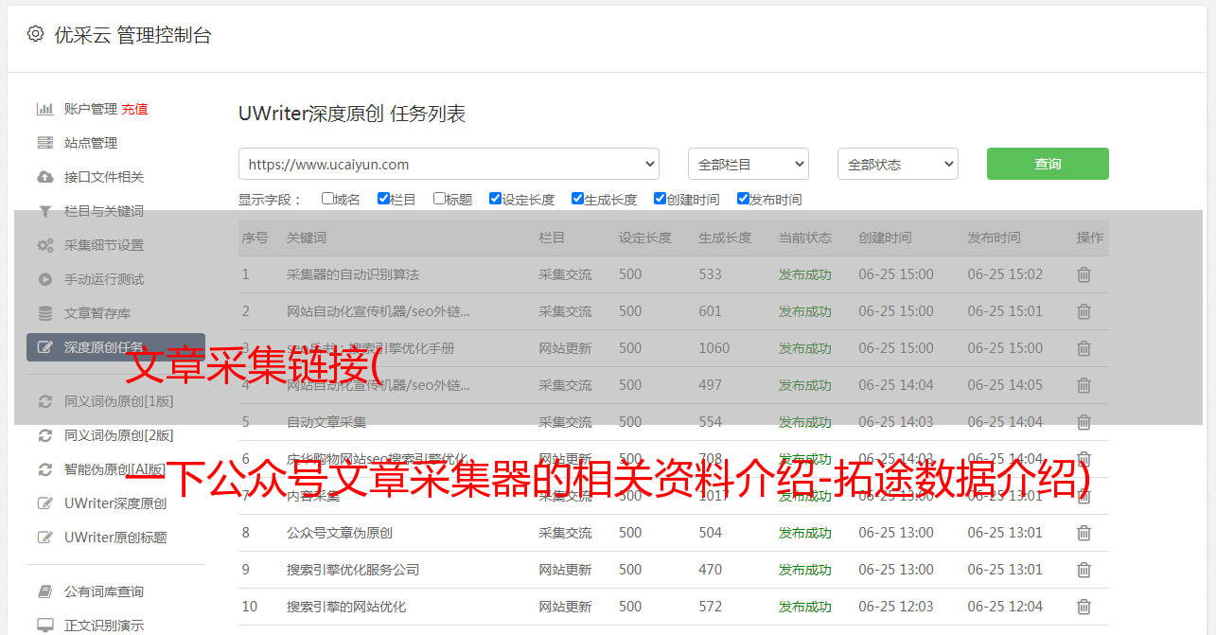Viewport: 1216px width, 635px height.
Task: Uncheck the 发布时间 checkbox
Action: point(743,199)
